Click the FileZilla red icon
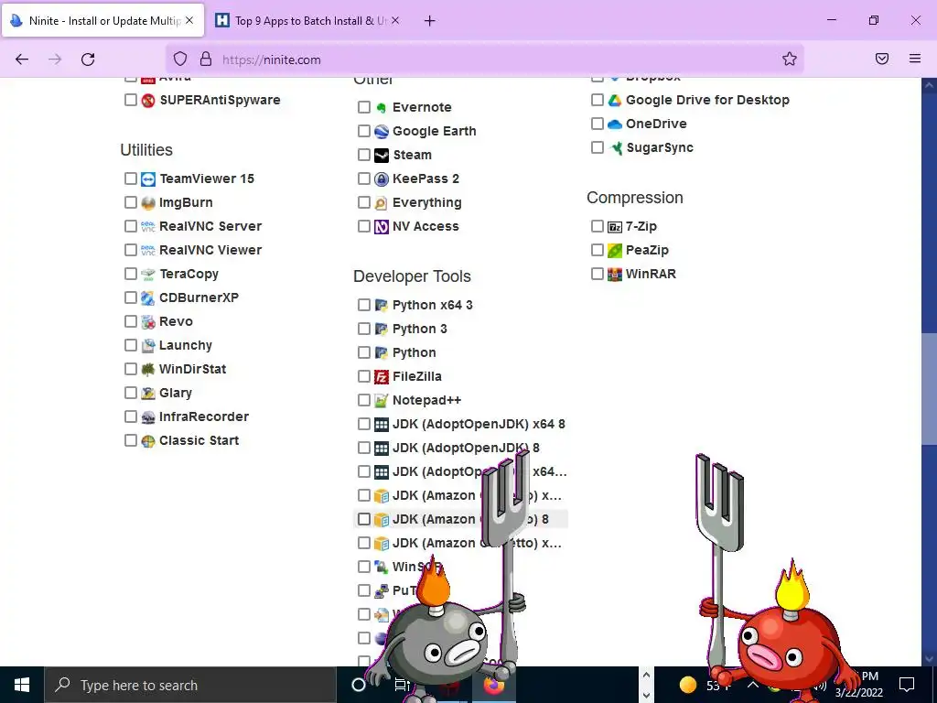 coord(382,376)
